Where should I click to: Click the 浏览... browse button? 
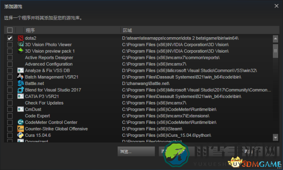pos(136,151)
